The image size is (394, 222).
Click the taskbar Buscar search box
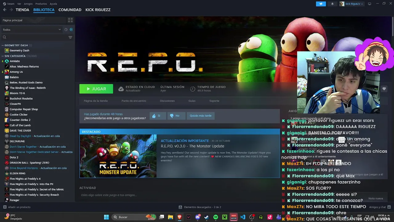point(134,217)
